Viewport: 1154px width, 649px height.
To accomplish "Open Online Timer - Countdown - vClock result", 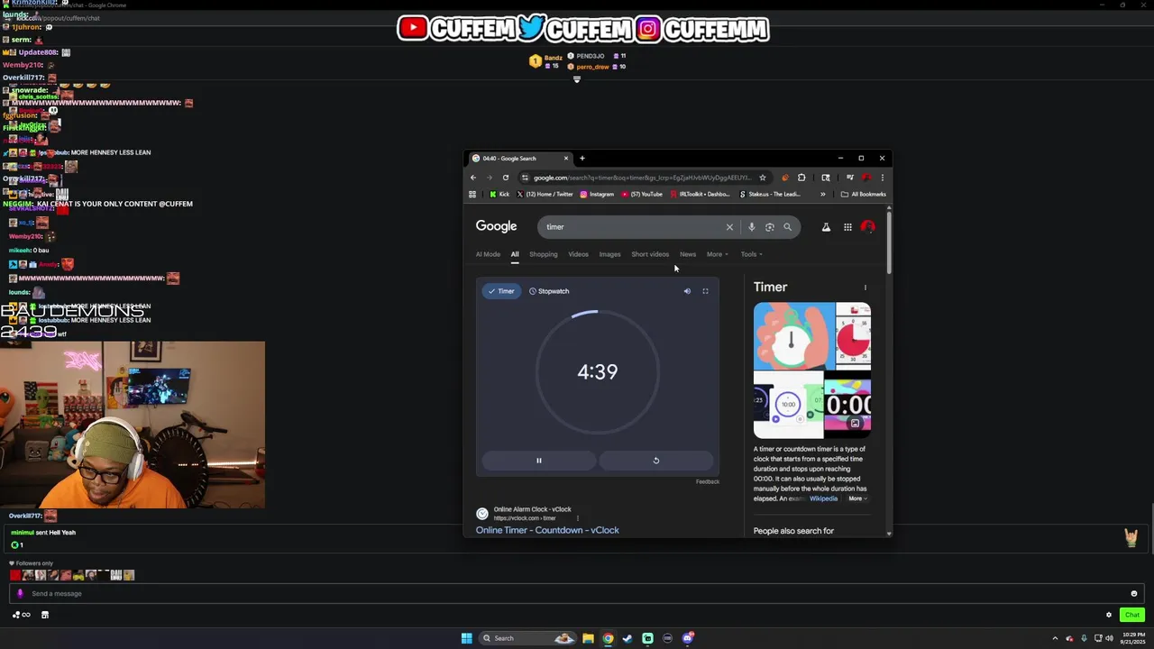I will point(547,530).
